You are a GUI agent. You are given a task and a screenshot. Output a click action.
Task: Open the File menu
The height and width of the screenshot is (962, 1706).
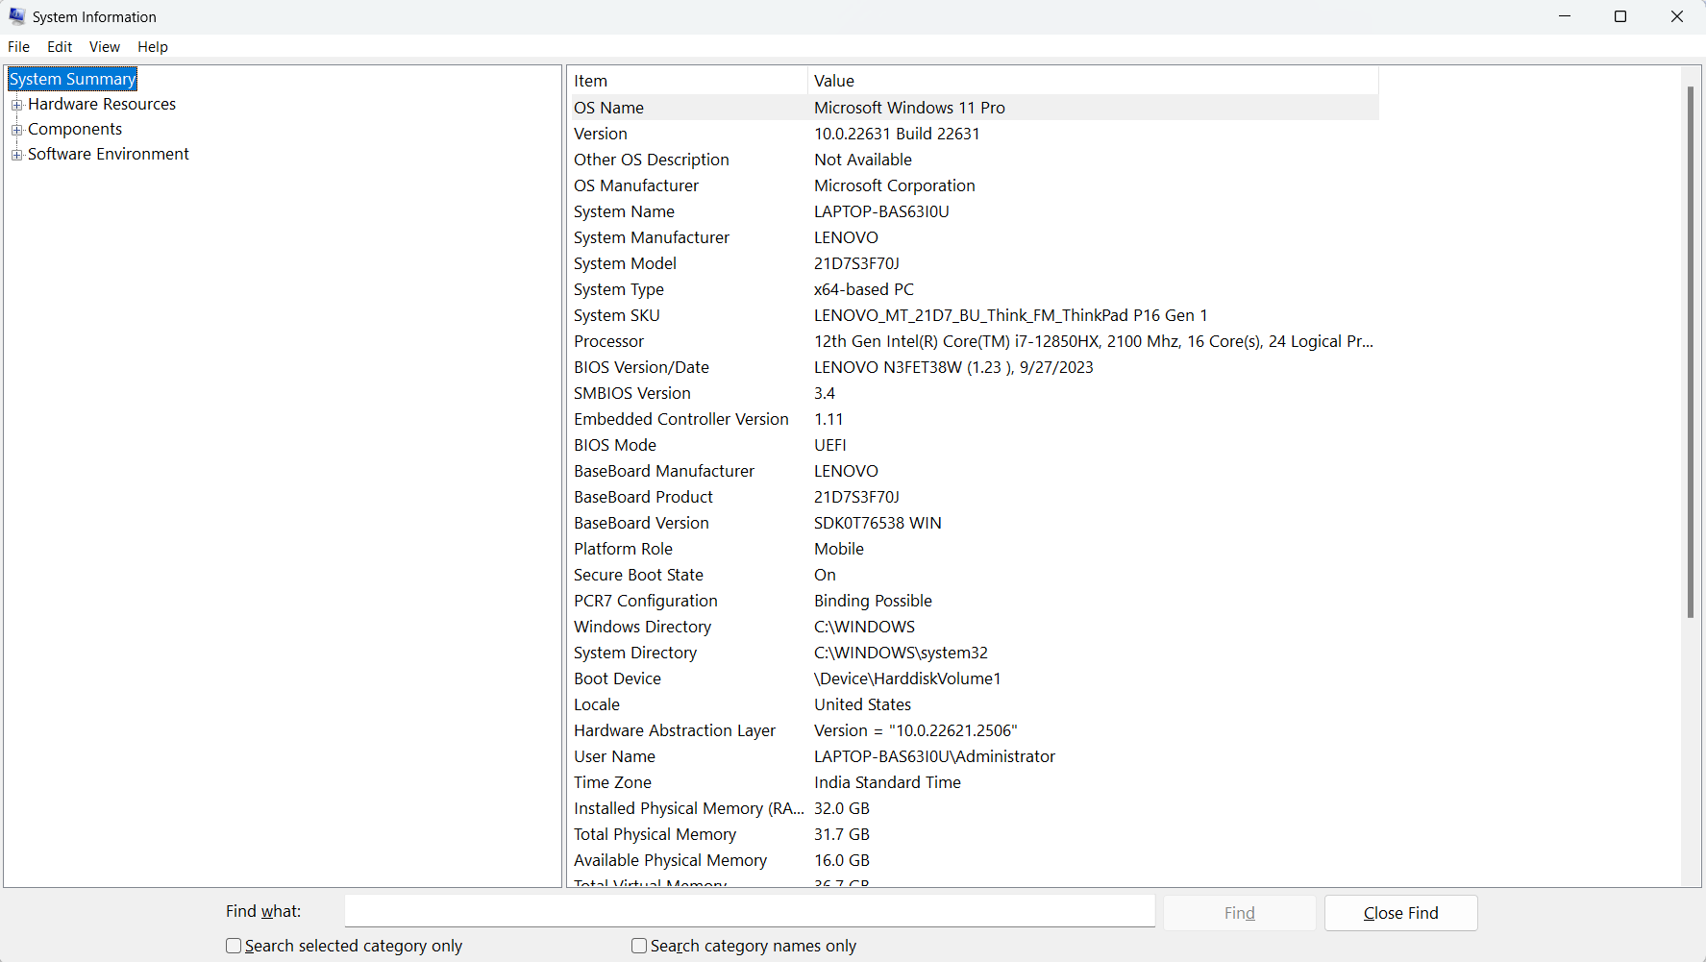pyautogui.click(x=18, y=46)
